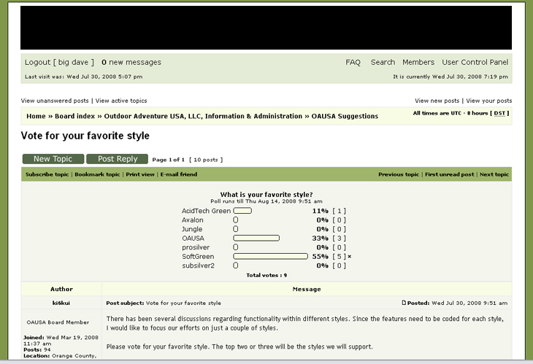Screen dimensions: 533x364
Task: Click the DST timezone link
Action: [499, 113]
